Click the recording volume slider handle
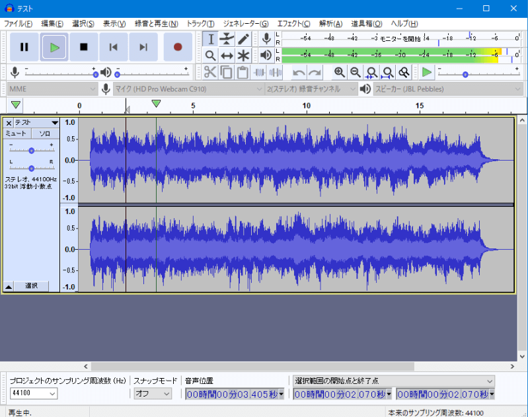Image resolution: width=528 pixels, height=417 pixels. pyautogui.click(x=96, y=75)
